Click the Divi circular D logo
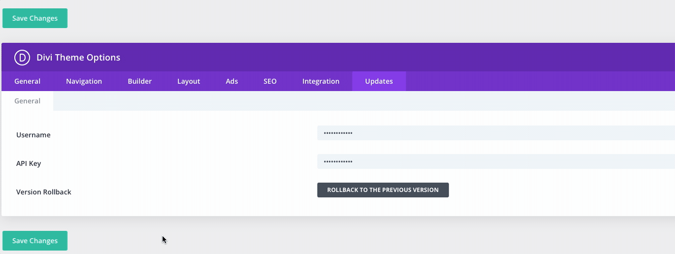Screen dimensions: 675x254 point(22,58)
